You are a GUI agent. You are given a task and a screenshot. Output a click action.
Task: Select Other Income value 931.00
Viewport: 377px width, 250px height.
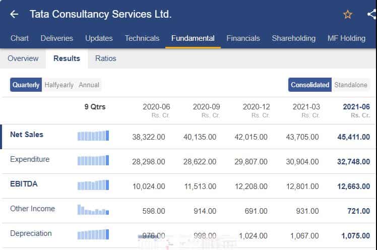click(307, 211)
